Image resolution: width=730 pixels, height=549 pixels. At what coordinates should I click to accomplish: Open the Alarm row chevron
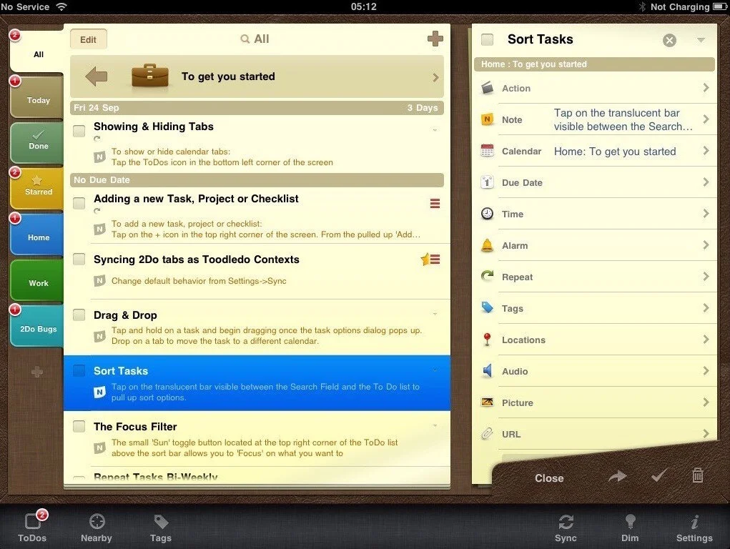pyautogui.click(x=706, y=245)
